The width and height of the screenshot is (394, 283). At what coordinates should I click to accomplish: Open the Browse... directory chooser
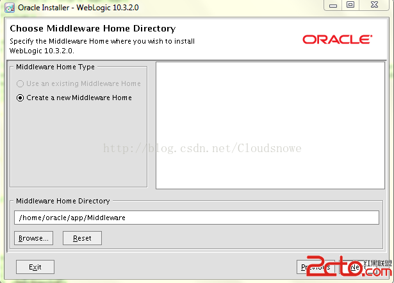[x=34, y=238]
